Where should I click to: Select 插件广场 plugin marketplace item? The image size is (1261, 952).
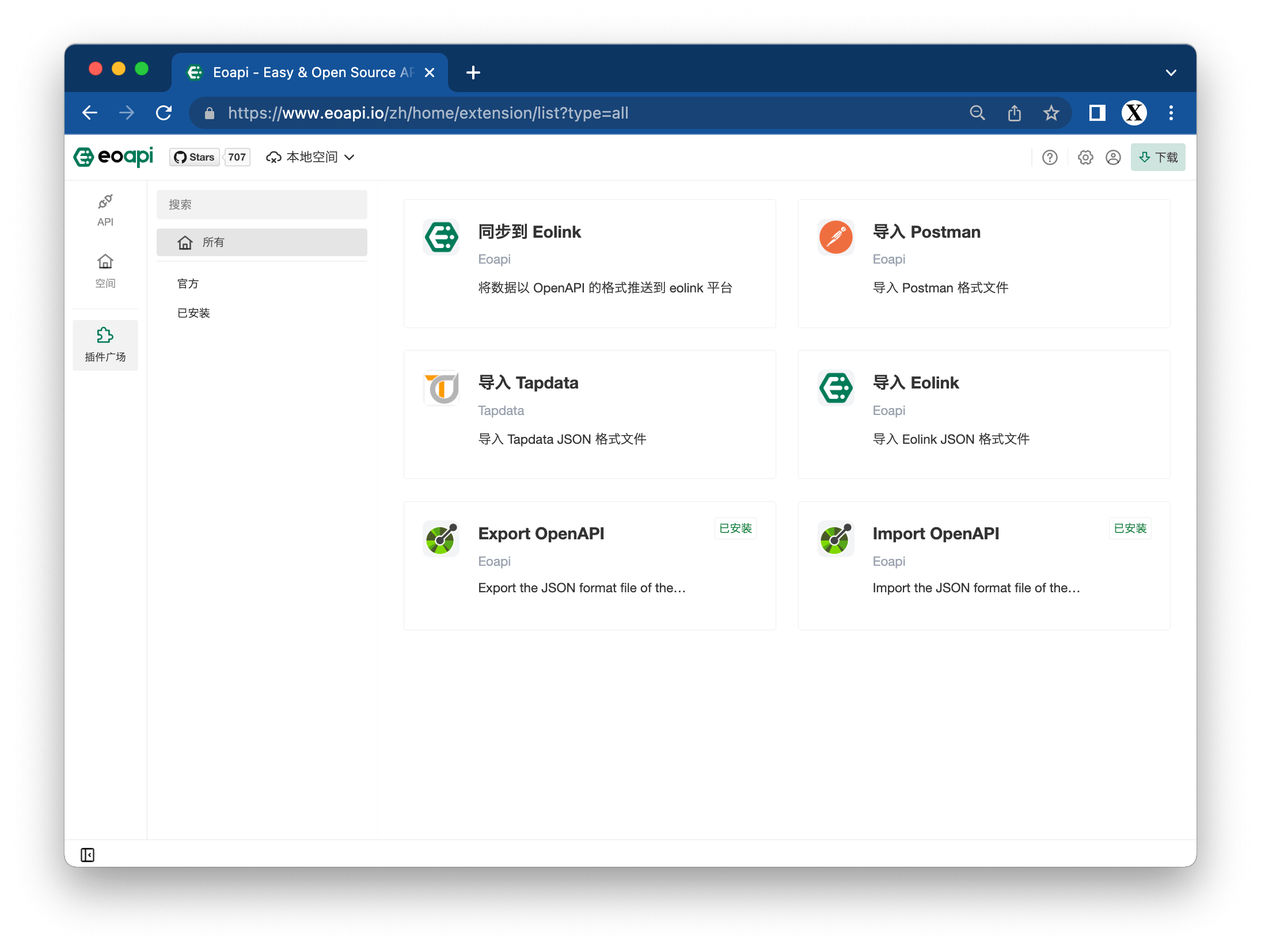coord(105,345)
